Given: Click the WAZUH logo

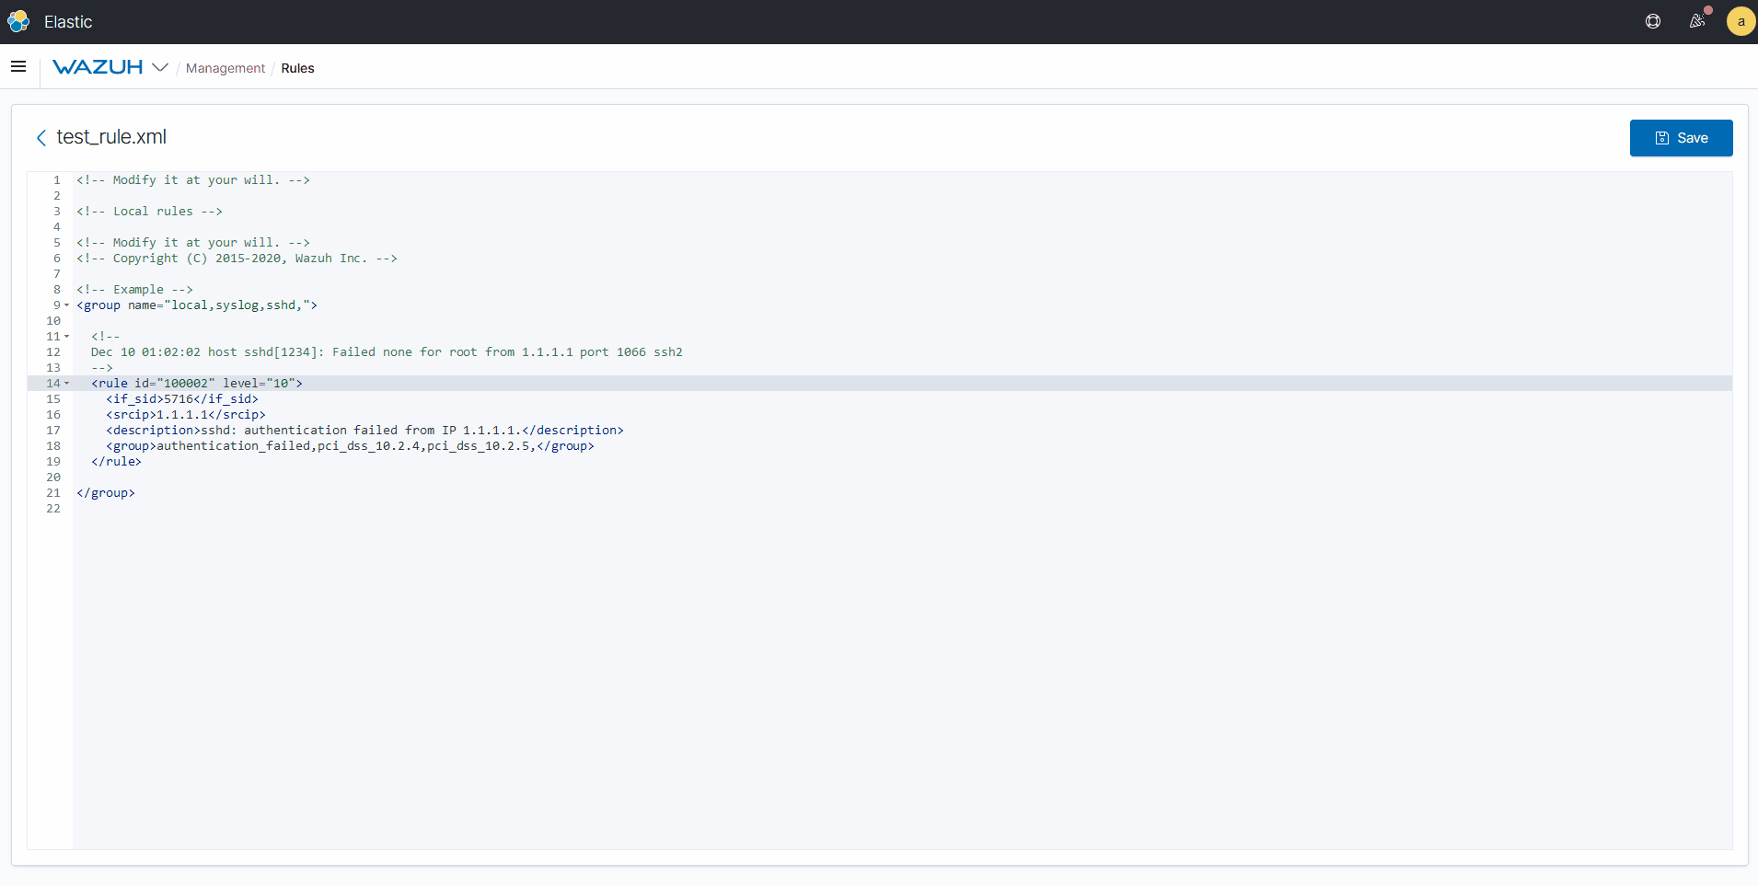Looking at the screenshot, I should click(x=97, y=66).
